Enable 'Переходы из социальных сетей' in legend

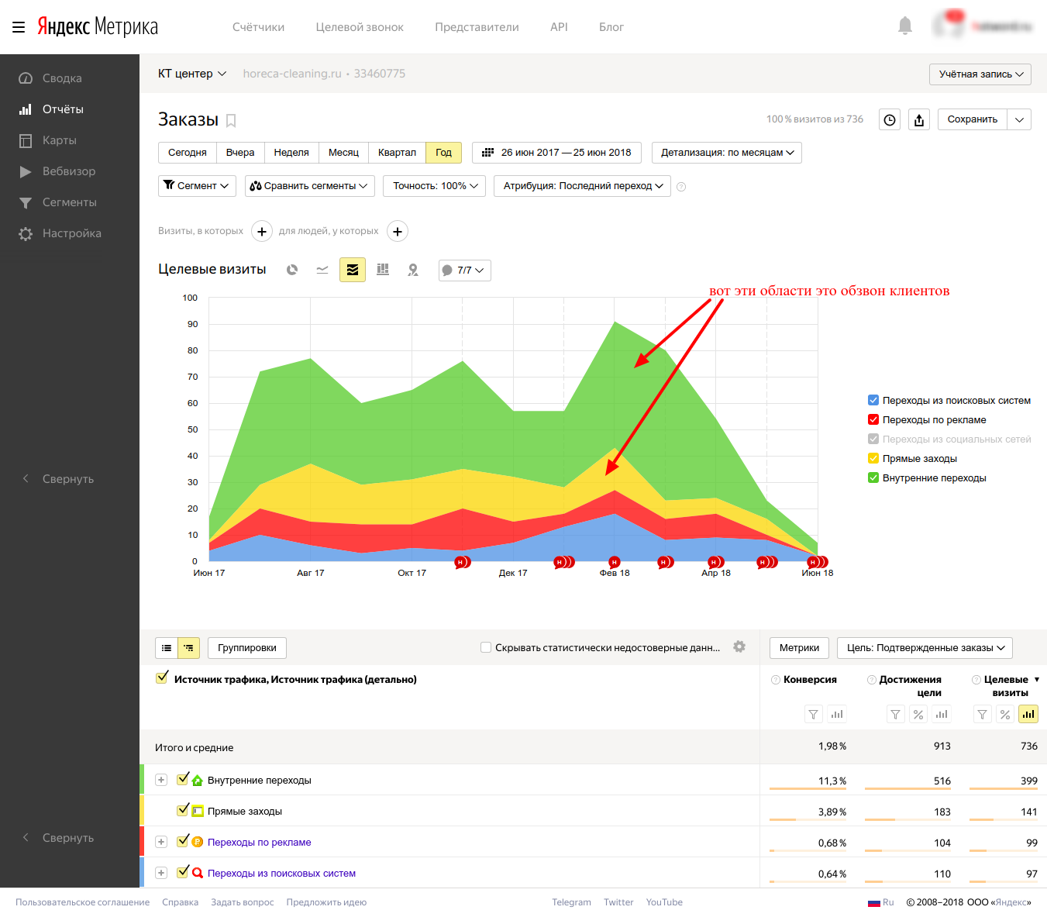click(x=873, y=439)
